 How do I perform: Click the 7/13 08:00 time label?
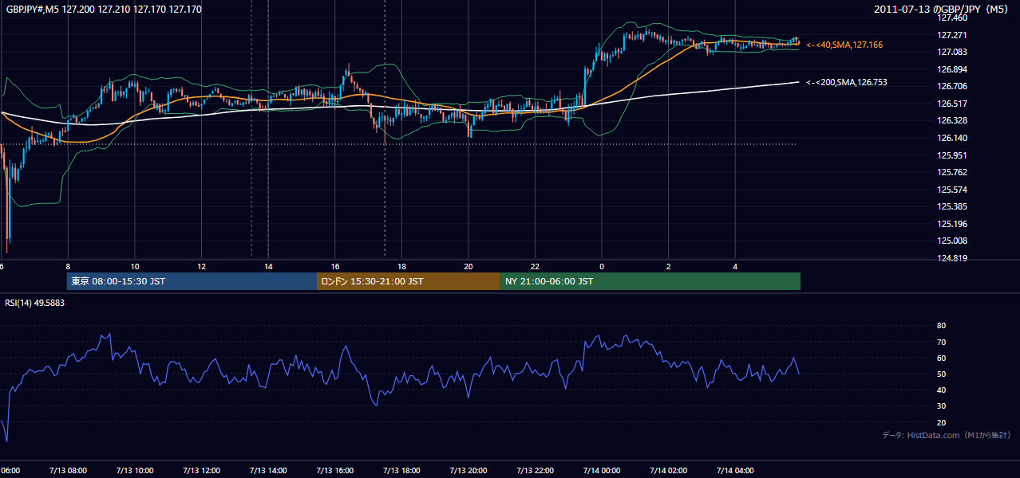68,470
